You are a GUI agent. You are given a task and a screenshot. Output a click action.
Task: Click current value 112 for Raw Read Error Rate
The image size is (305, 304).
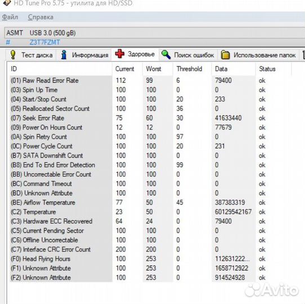coord(121,81)
